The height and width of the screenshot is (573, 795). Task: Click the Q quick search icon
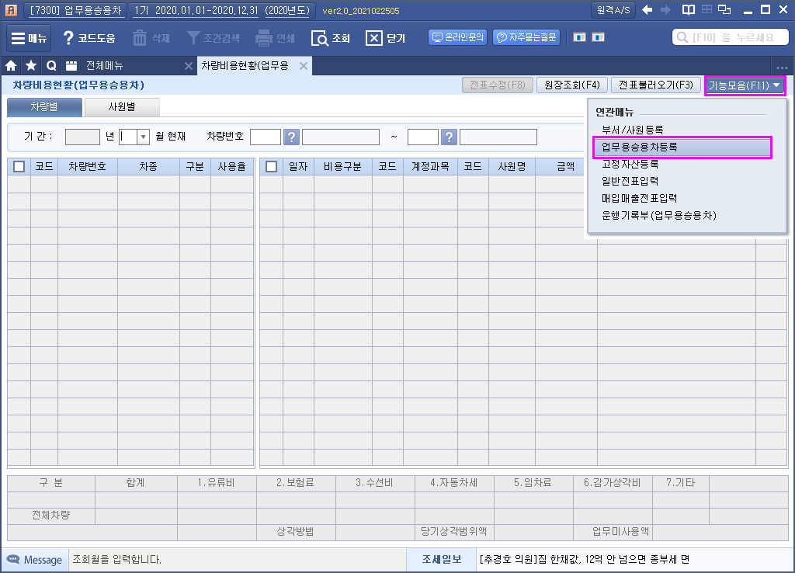(51, 66)
